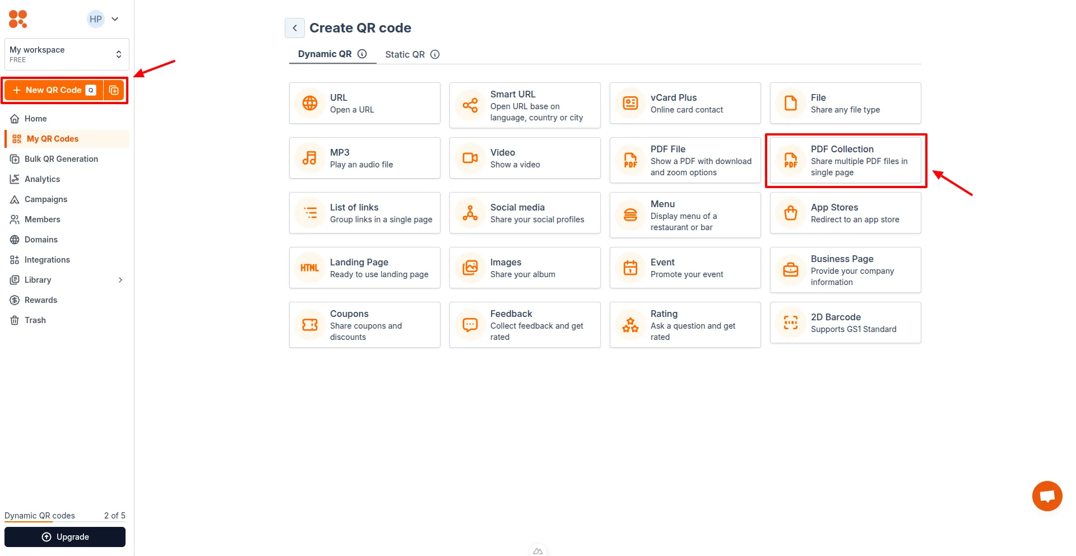Switch to the Dynamic QR tab
The height and width of the screenshot is (556, 1076).
pyautogui.click(x=332, y=54)
